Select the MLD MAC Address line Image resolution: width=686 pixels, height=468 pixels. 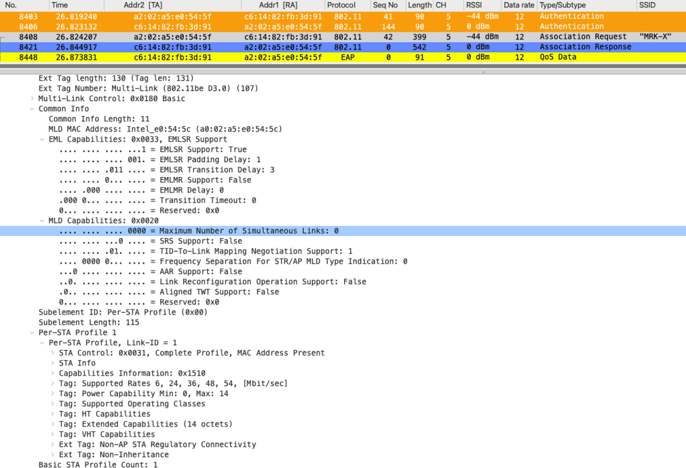click(x=165, y=129)
